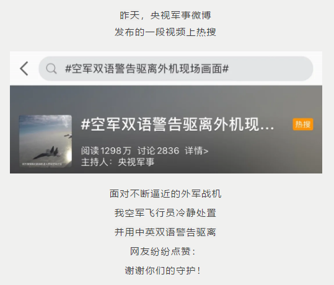Click the text line 昨天，央视军事微博

(165, 15)
